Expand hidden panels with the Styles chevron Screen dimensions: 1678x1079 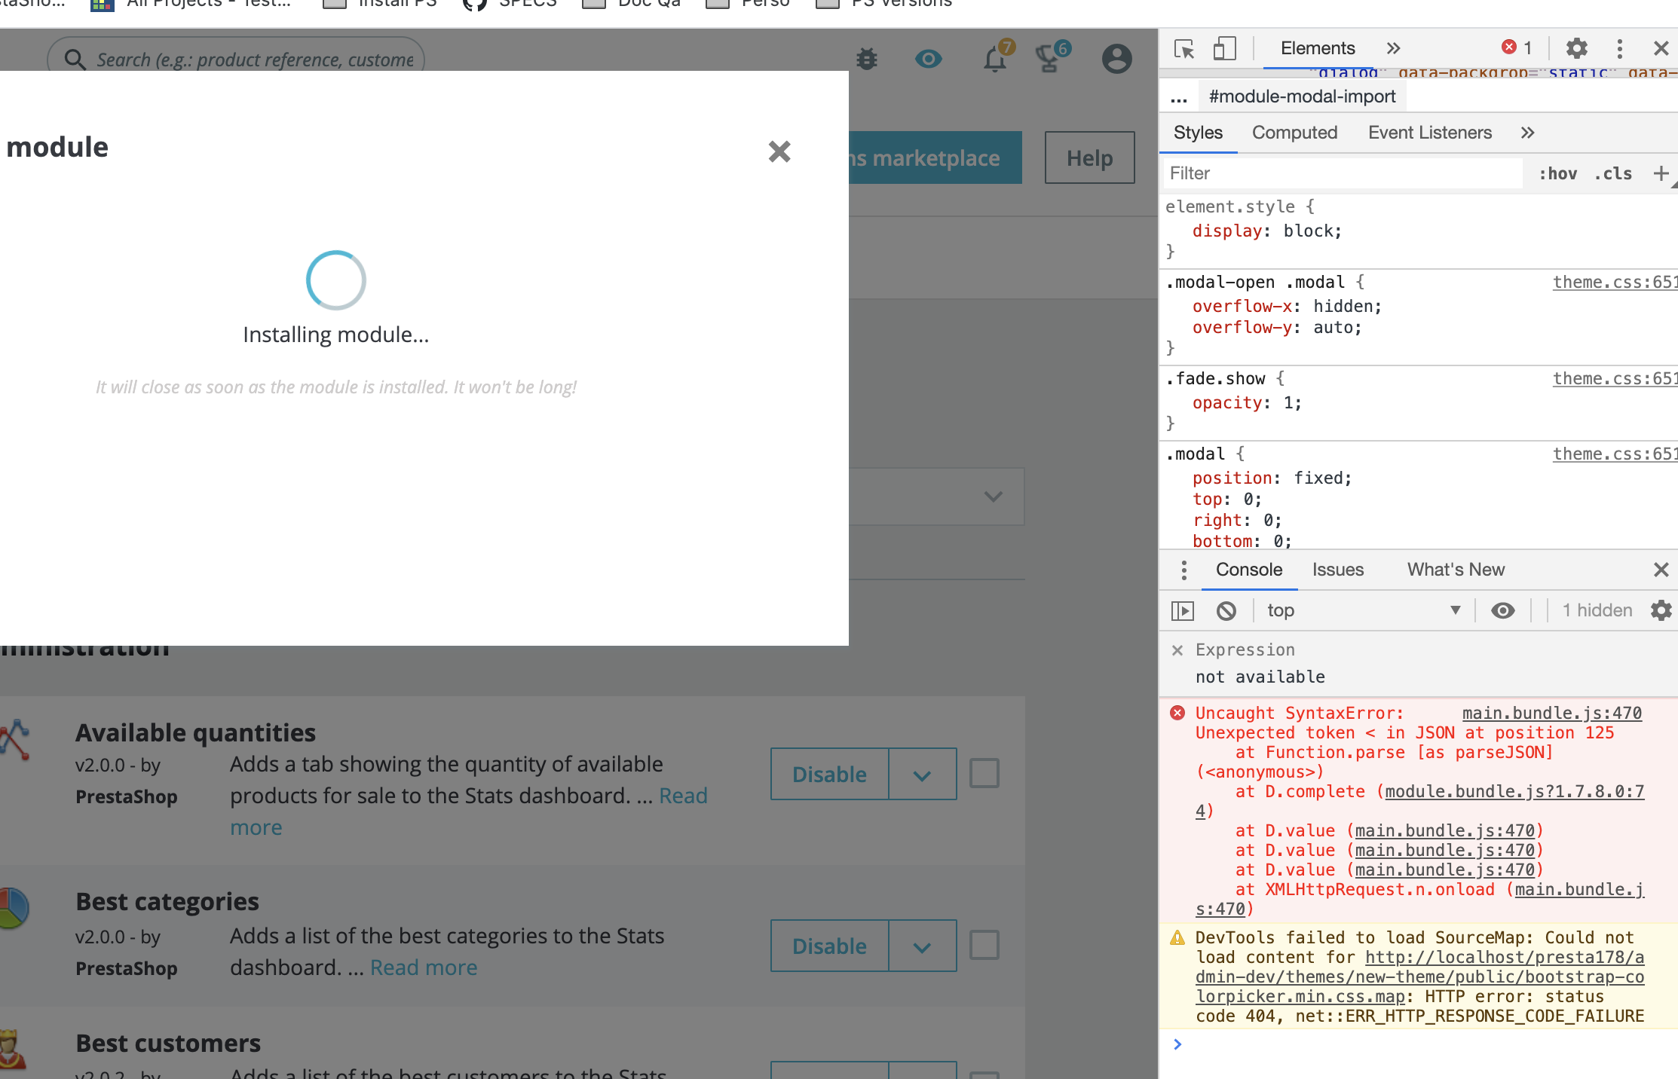click(1527, 132)
